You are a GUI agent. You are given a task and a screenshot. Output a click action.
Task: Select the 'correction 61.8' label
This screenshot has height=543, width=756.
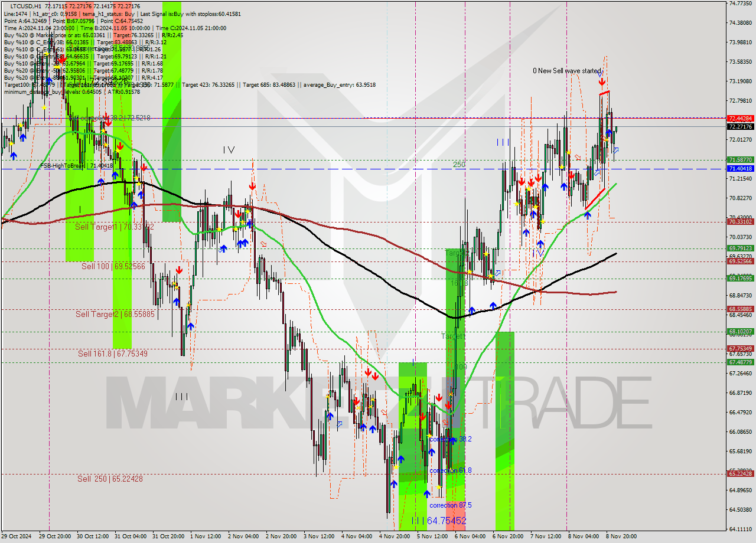click(451, 470)
